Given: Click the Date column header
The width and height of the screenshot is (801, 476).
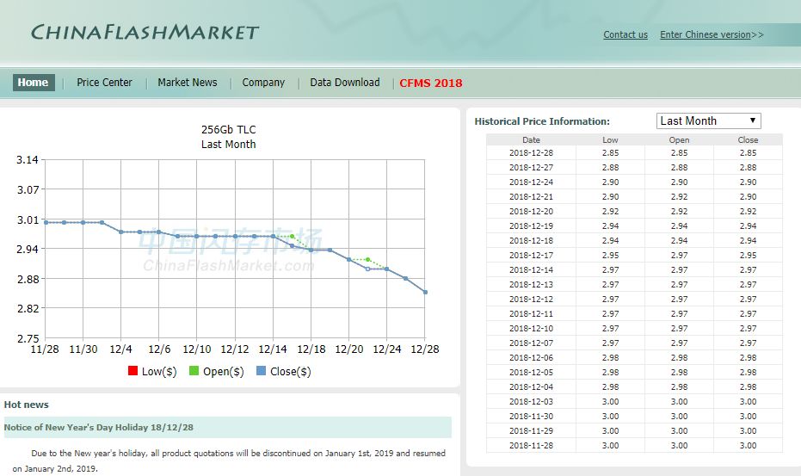Looking at the screenshot, I should [x=531, y=139].
